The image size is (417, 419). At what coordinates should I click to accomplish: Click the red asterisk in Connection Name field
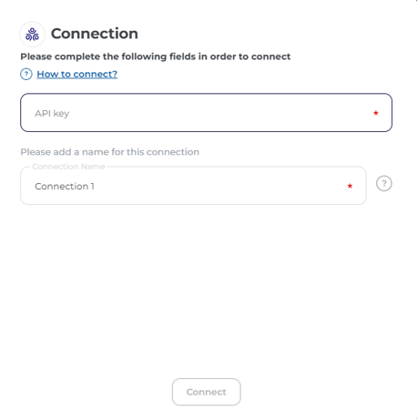(x=350, y=186)
